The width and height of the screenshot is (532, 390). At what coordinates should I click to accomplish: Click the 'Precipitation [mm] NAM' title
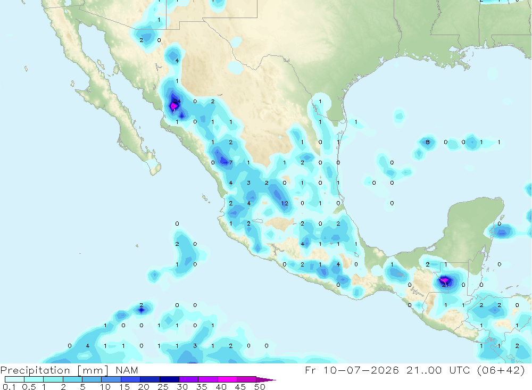[69, 370]
